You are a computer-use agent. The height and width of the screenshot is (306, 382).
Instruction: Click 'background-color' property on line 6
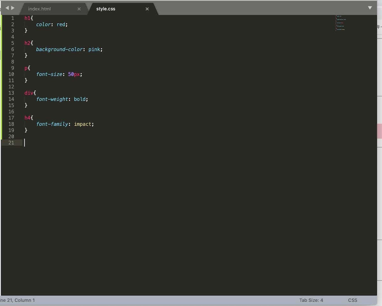click(x=59, y=49)
